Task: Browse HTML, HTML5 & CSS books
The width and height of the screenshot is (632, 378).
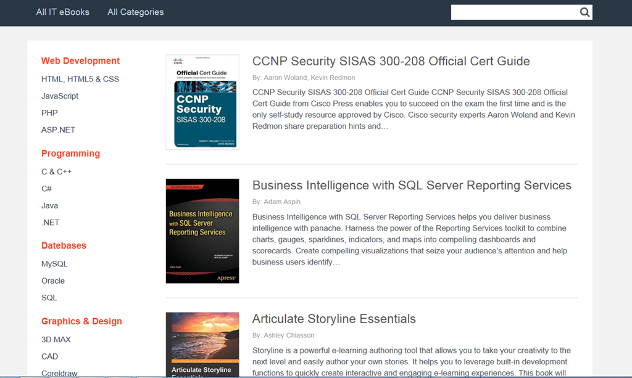Action: (80, 80)
